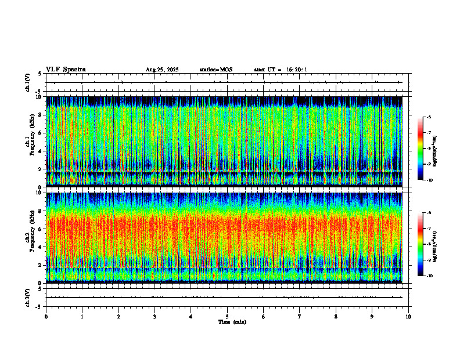Click time axis tick label "5" at bottom

[227, 317]
